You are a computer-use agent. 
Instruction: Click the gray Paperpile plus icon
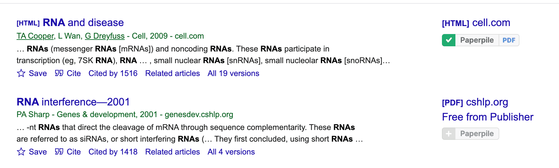[x=449, y=134]
